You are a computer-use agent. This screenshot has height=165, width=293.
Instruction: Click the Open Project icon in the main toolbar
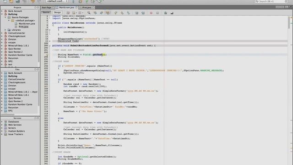(x=11, y=1)
